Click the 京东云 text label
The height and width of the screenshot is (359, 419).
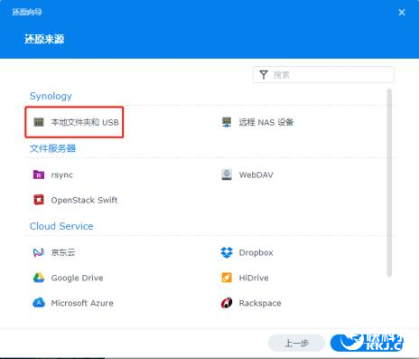tap(63, 252)
